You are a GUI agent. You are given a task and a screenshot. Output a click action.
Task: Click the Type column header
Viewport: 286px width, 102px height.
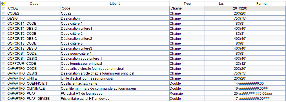tap(187, 3)
